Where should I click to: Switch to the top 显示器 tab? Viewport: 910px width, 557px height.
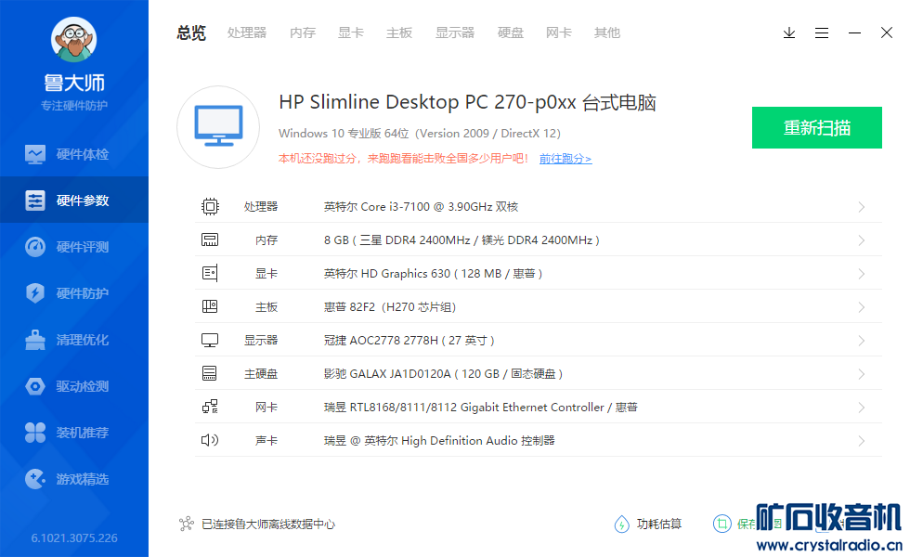point(455,33)
